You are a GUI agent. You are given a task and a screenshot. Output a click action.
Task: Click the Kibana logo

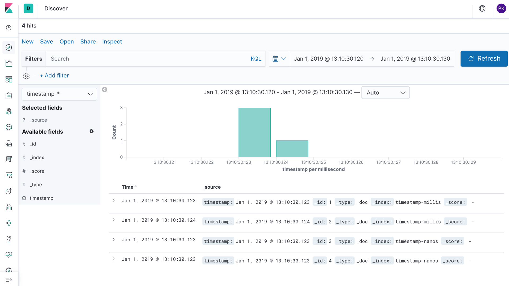(x=9, y=8)
